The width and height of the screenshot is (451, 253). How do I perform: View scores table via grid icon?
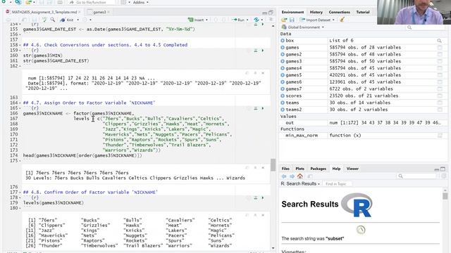coord(440,96)
